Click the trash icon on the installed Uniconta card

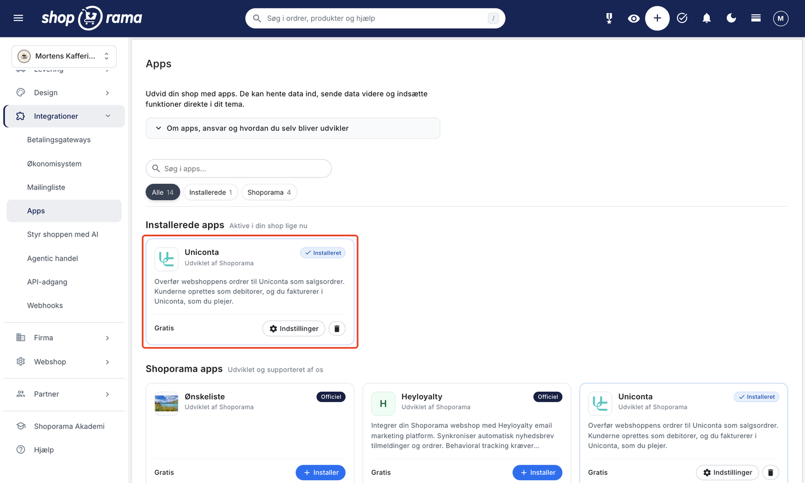coord(337,329)
